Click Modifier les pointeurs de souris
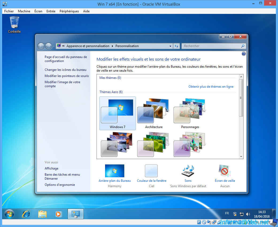Viewport: 278px width, 227px height. (67, 76)
